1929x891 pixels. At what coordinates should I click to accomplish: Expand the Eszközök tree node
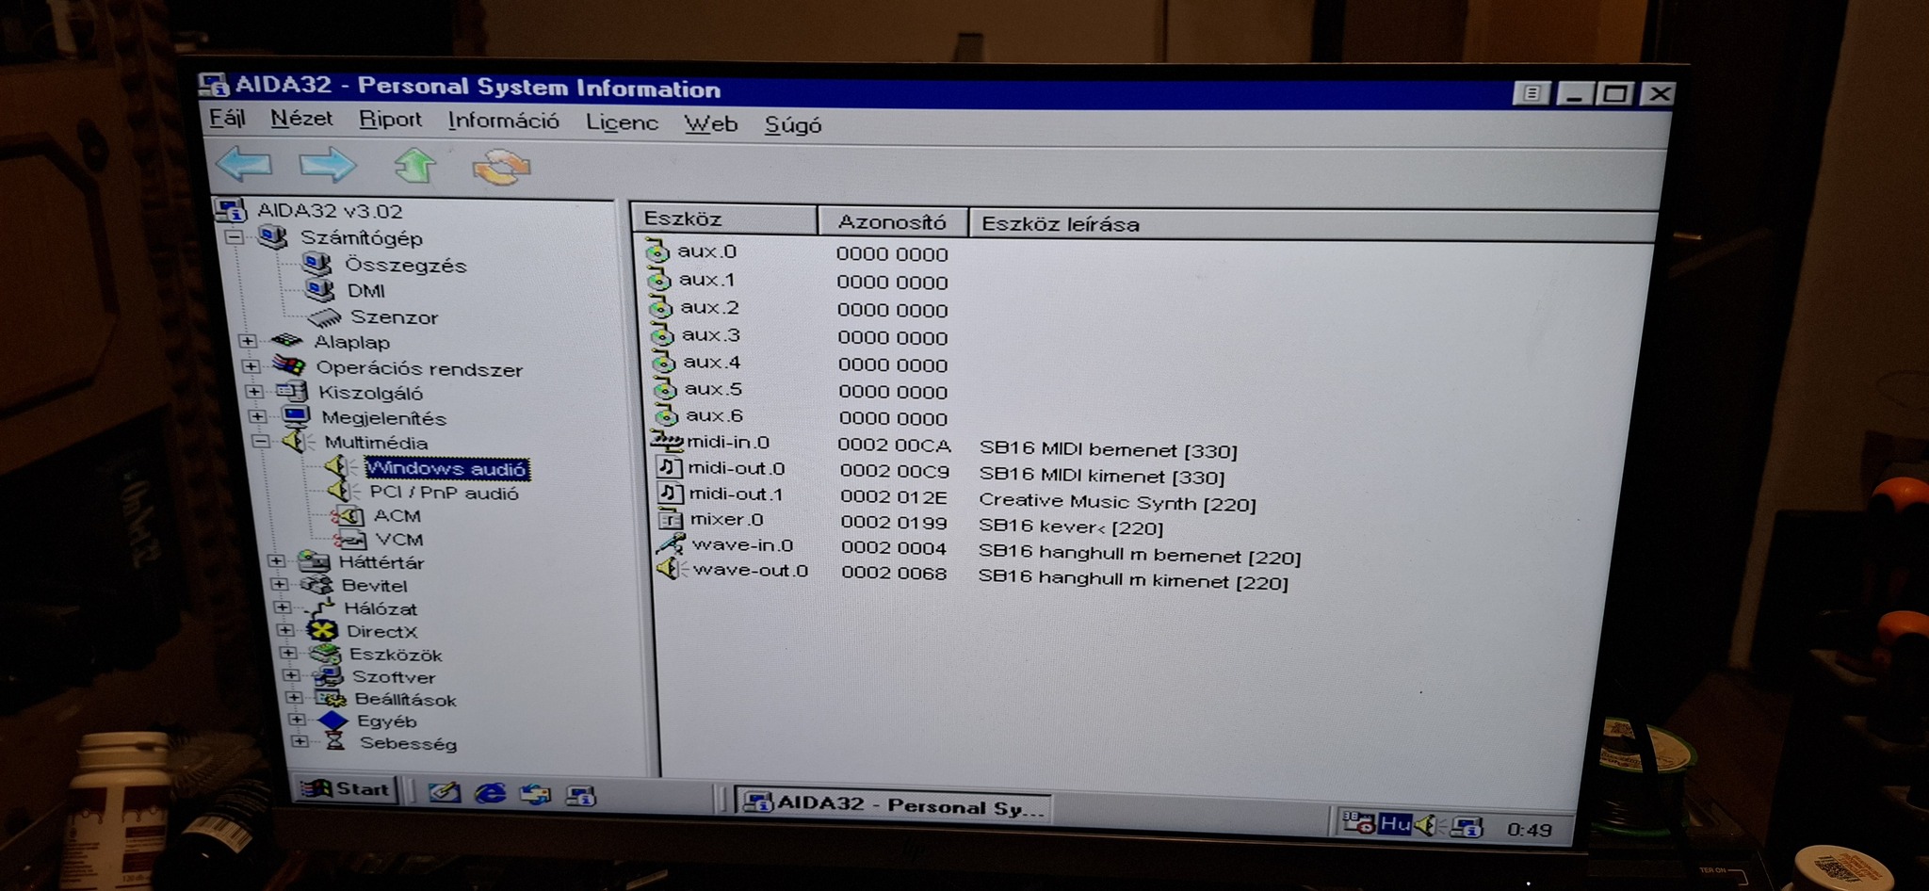(x=288, y=653)
